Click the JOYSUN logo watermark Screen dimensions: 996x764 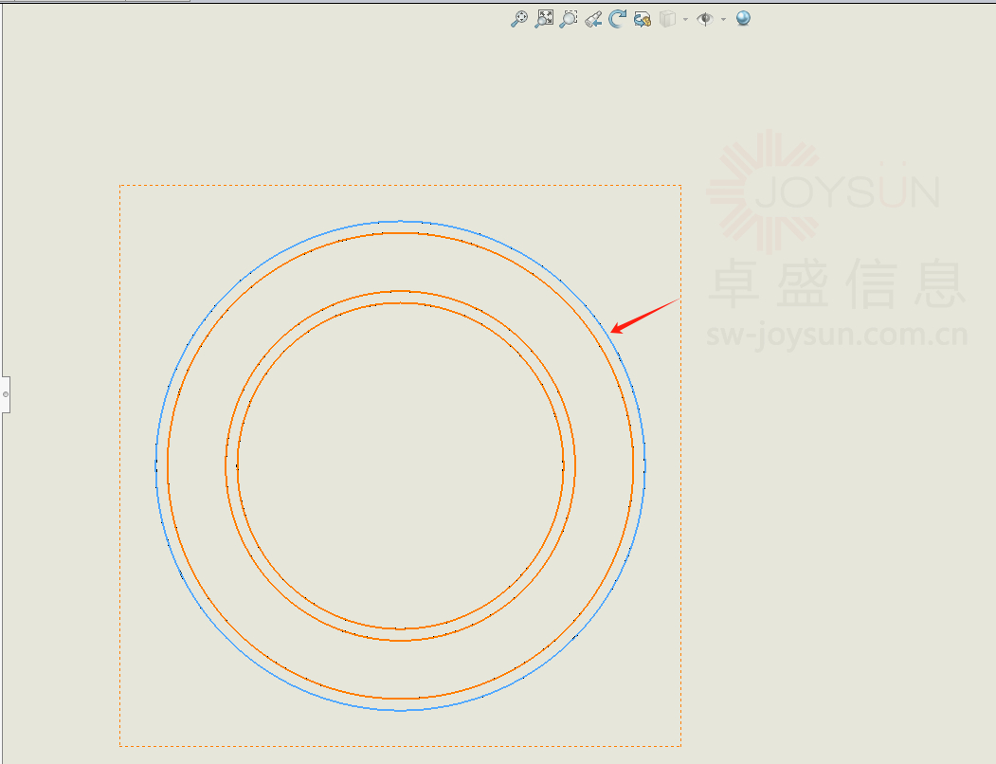pos(823,190)
